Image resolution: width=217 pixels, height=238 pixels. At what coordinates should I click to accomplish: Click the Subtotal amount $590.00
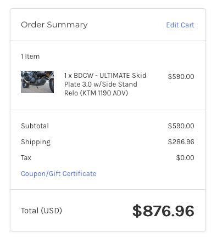181,126
